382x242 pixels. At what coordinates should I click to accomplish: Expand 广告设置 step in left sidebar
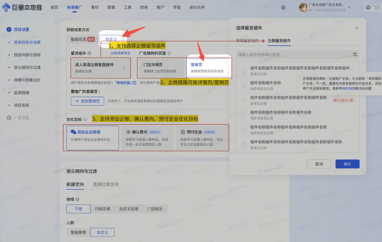[x=21, y=118]
